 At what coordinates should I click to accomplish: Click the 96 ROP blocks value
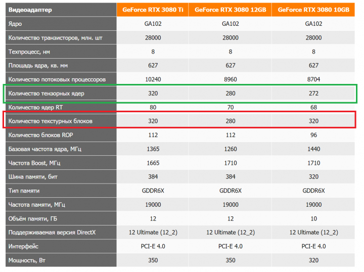pos(313,135)
